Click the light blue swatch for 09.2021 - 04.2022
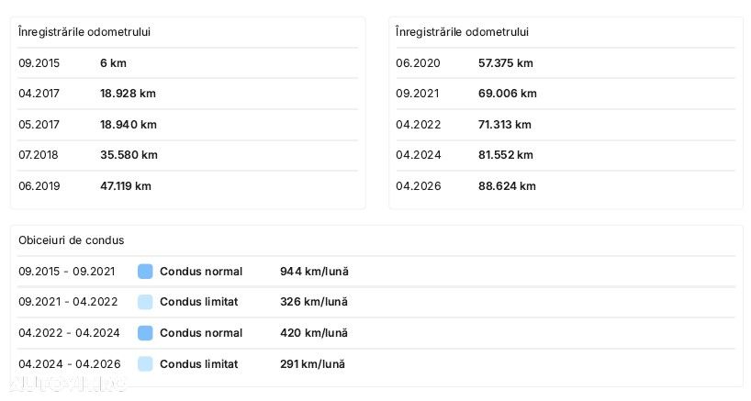751x401 pixels. click(145, 302)
